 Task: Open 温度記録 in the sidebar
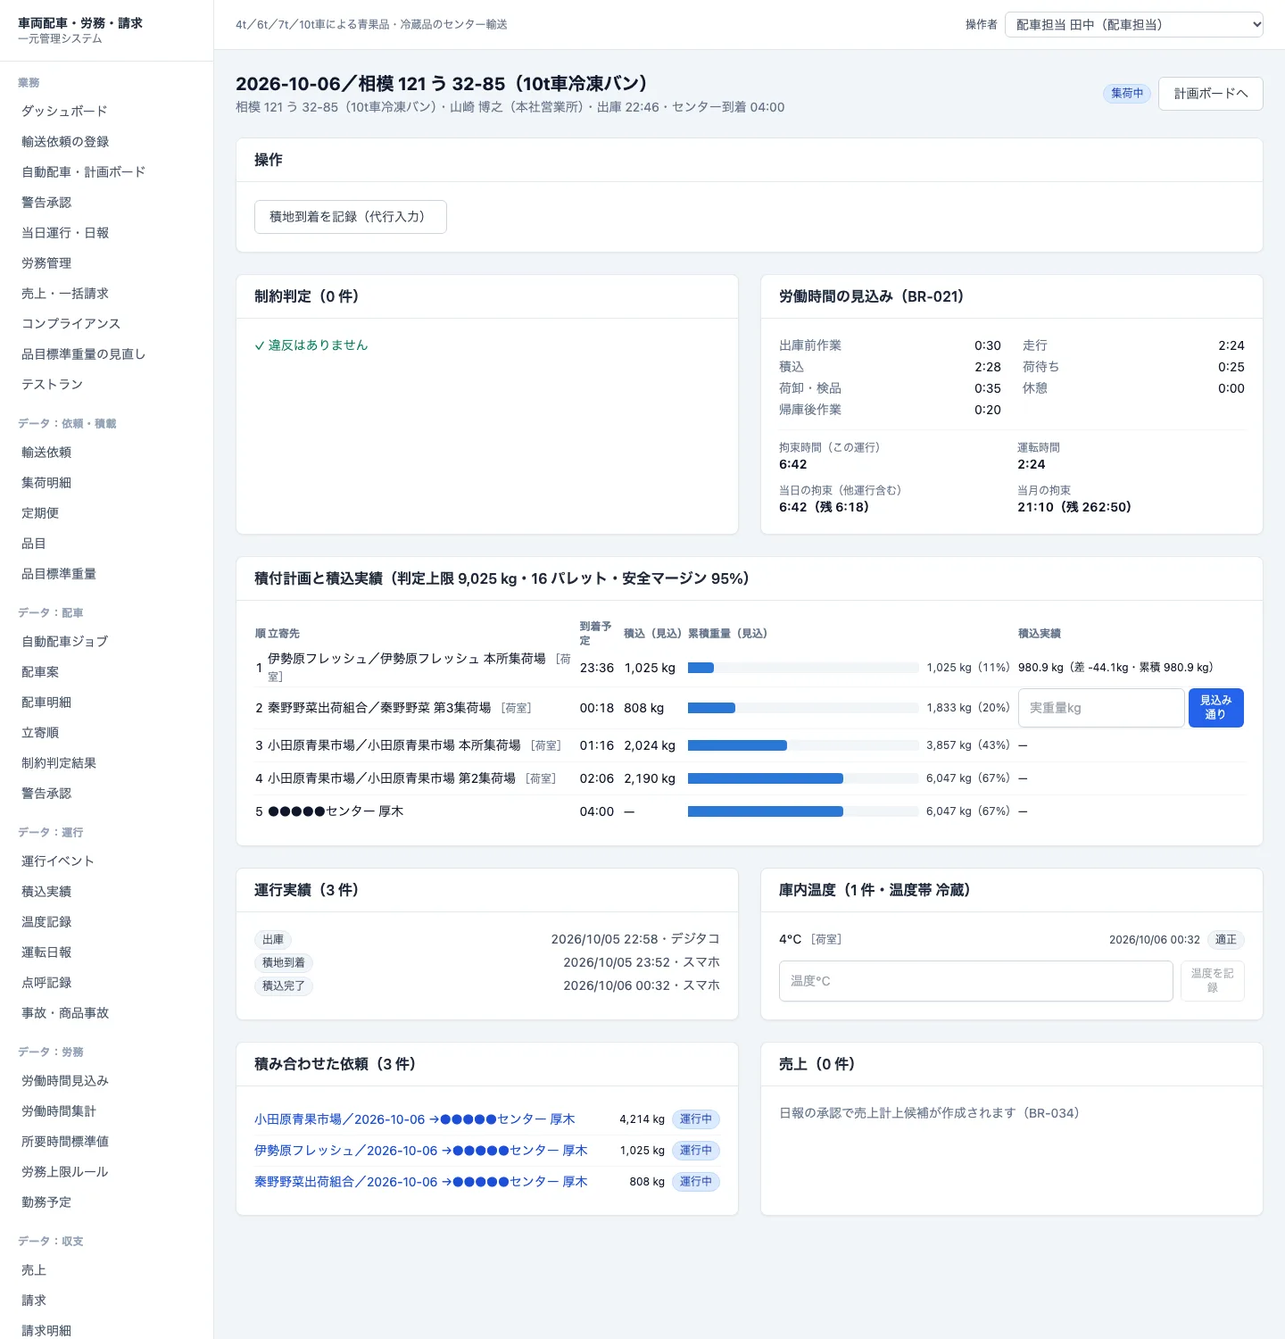[46, 922]
